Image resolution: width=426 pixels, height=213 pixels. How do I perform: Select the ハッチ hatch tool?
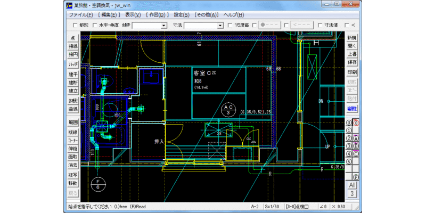(x=73, y=64)
